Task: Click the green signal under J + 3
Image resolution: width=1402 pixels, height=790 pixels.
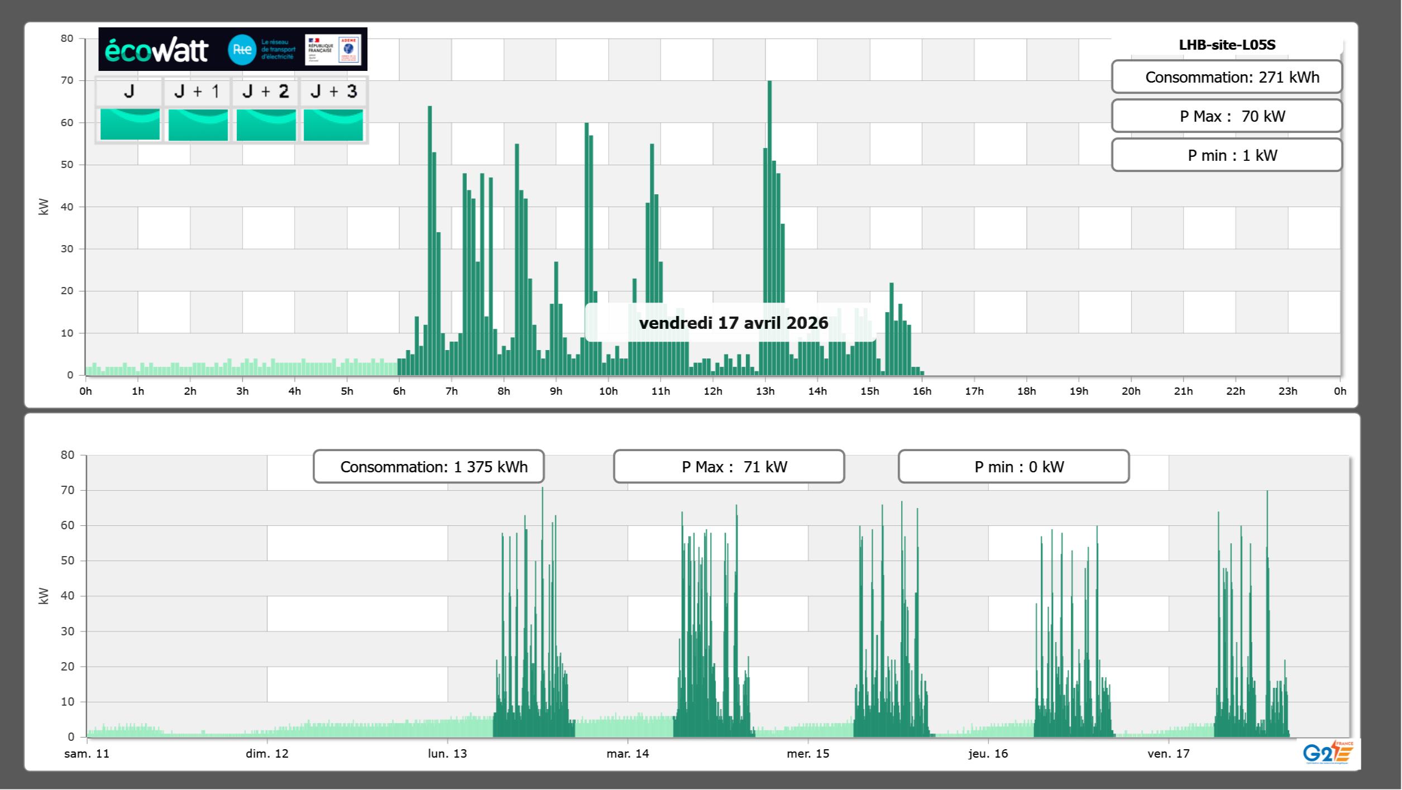Action: coord(333,125)
